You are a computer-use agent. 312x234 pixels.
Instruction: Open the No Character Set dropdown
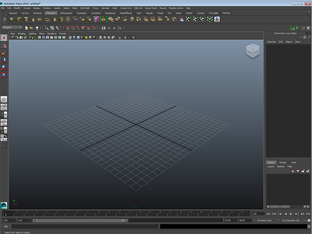click(x=291, y=220)
